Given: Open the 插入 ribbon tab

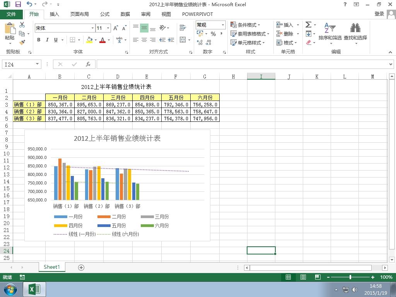Looking at the screenshot, I should [x=55, y=14].
